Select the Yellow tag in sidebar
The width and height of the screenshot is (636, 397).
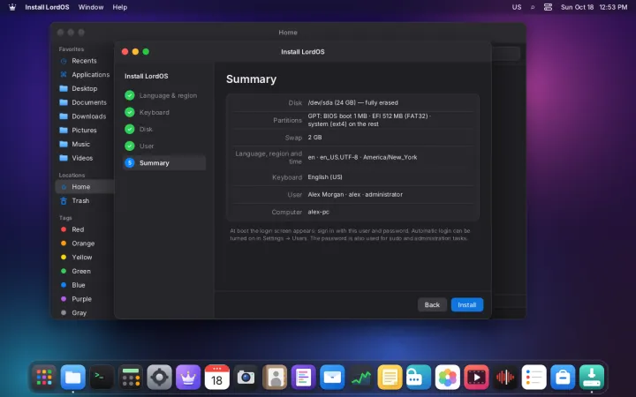(x=84, y=258)
